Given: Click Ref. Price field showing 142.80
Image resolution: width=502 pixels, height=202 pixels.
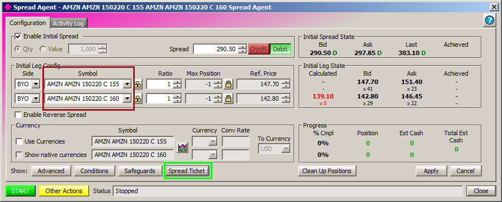Looking at the screenshot, I should (259, 99).
